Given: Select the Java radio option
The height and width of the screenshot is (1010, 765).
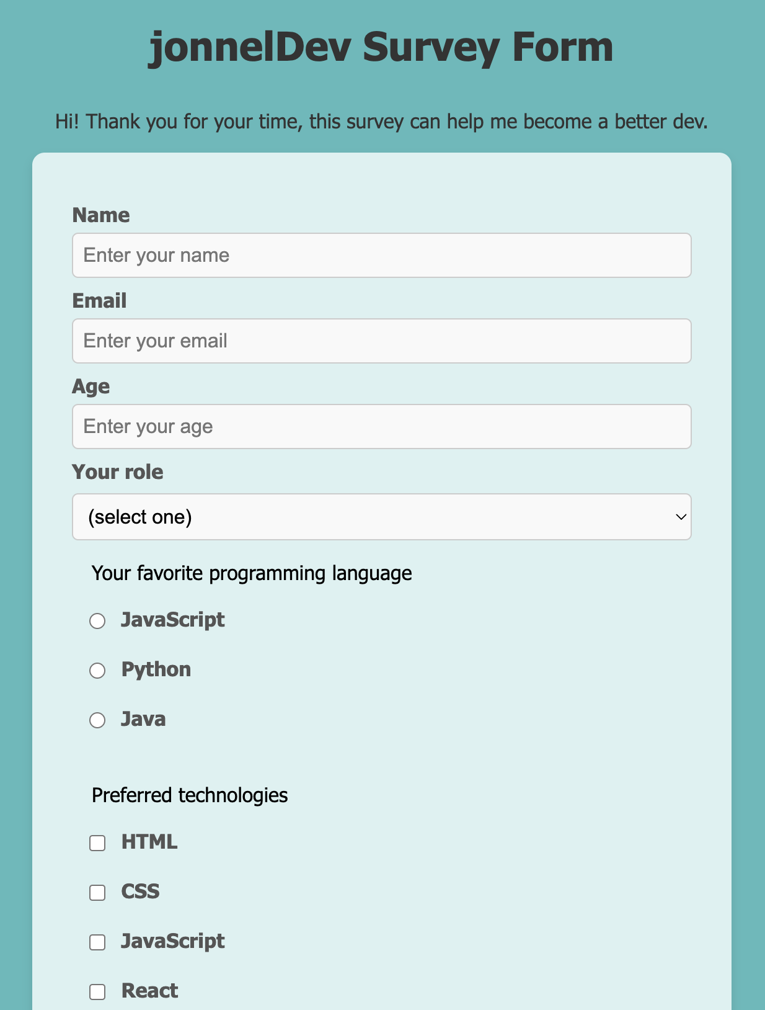Looking at the screenshot, I should point(97,720).
